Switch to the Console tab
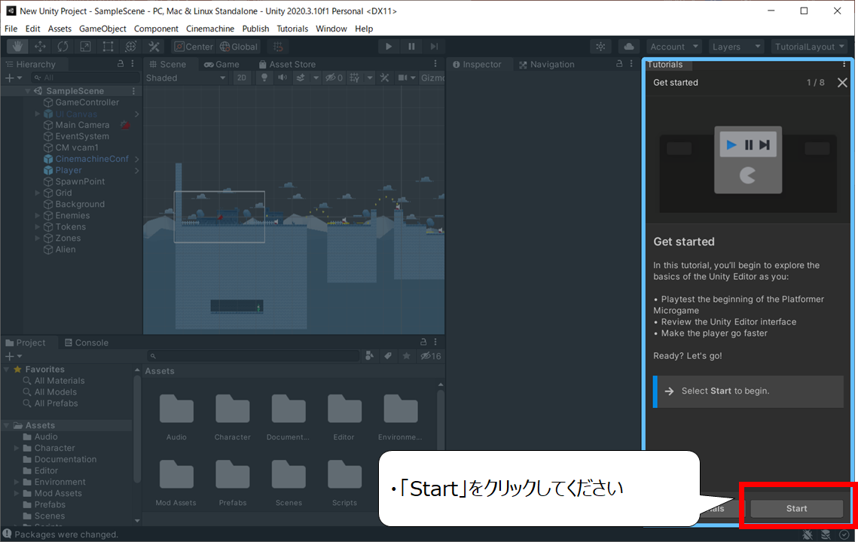Image resolution: width=858 pixels, height=542 pixels. coord(87,343)
